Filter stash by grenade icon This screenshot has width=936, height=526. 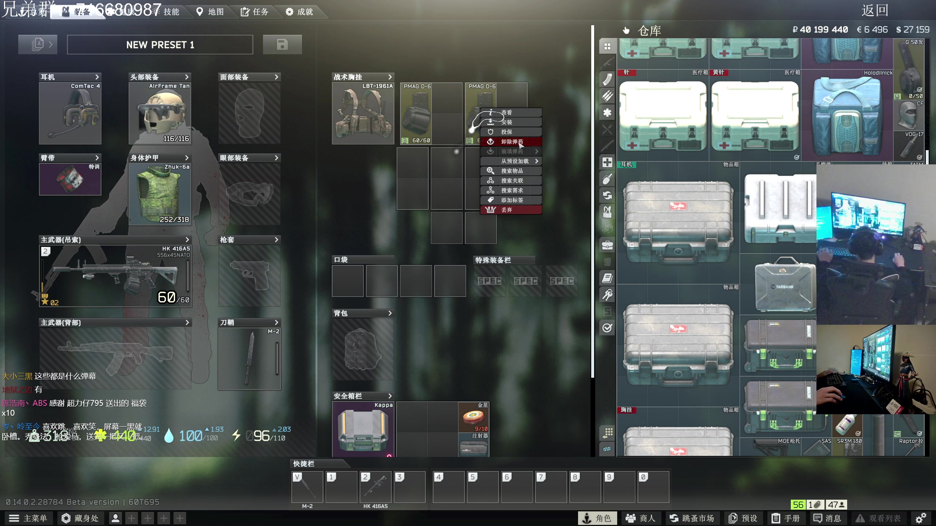[607, 179]
